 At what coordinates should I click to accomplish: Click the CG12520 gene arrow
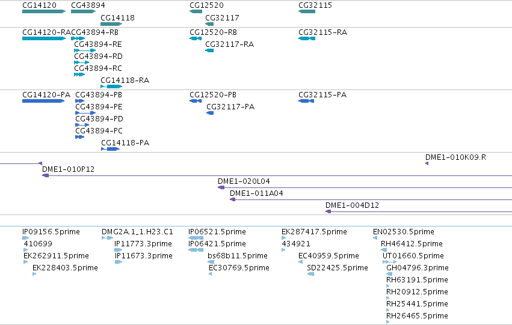196,11
